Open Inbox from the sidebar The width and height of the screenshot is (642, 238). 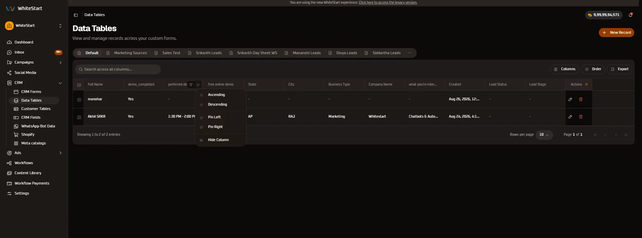tap(19, 52)
